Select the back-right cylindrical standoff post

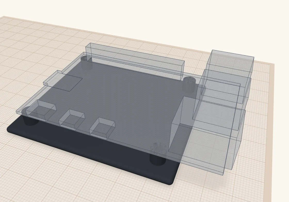[x=189, y=87]
